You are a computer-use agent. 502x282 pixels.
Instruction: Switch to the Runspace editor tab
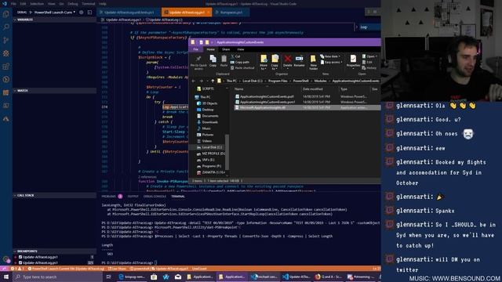click(x=231, y=13)
